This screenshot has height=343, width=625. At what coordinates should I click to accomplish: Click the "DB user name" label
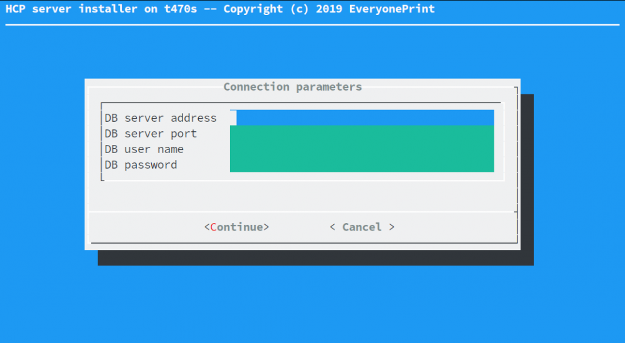coord(144,149)
